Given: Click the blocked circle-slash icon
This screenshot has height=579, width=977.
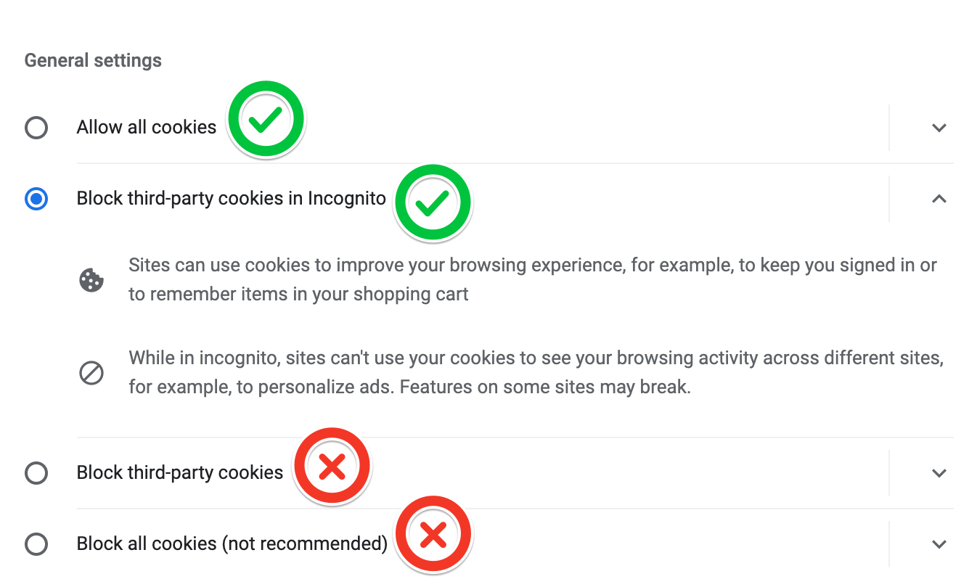Looking at the screenshot, I should pos(91,373).
